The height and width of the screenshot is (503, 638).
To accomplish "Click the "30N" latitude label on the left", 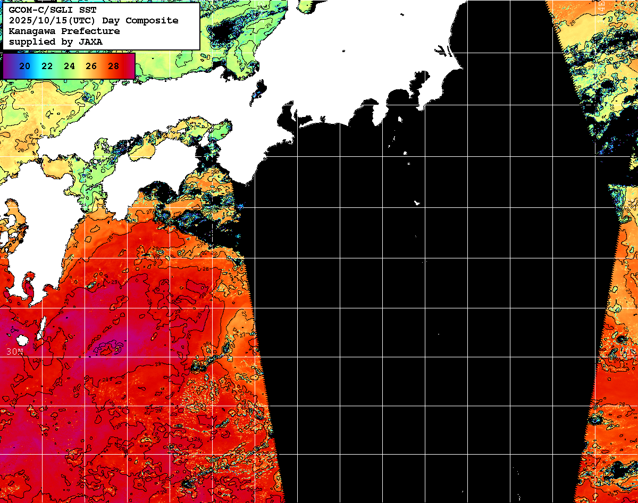I will tap(15, 352).
